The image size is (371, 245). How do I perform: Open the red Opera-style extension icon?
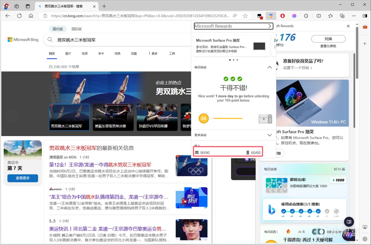pyautogui.click(x=283, y=16)
